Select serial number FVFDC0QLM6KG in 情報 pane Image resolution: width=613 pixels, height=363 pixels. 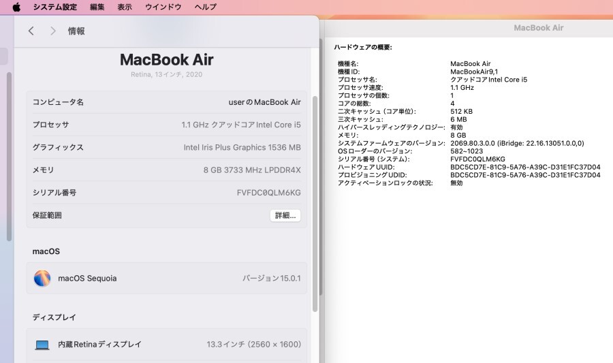[269, 193]
